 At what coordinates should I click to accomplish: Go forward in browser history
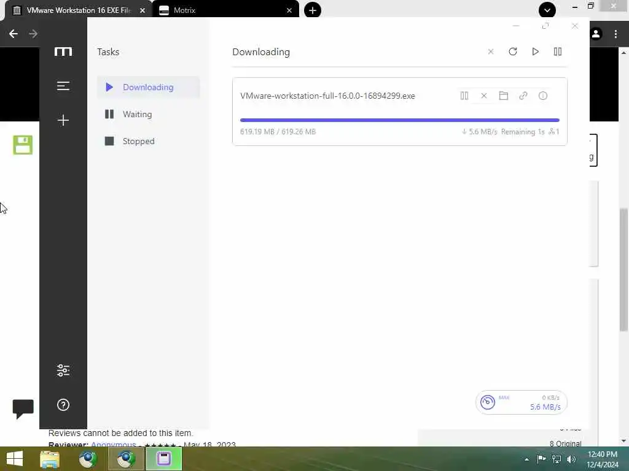click(33, 34)
